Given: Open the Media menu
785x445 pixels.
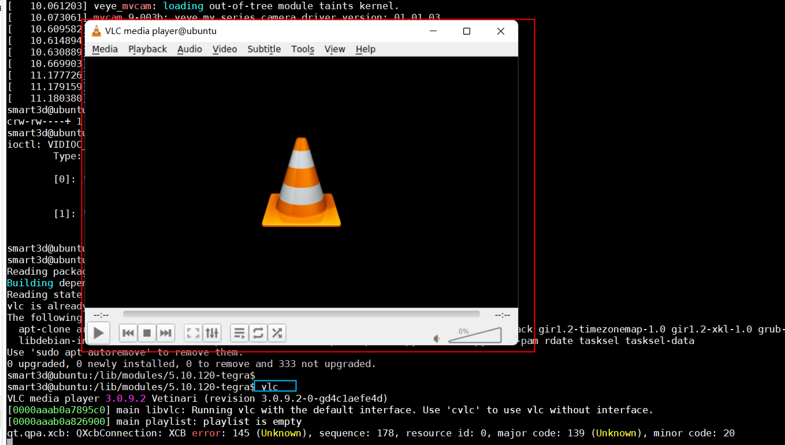Looking at the screenshot, I should (x=105, y=49).
